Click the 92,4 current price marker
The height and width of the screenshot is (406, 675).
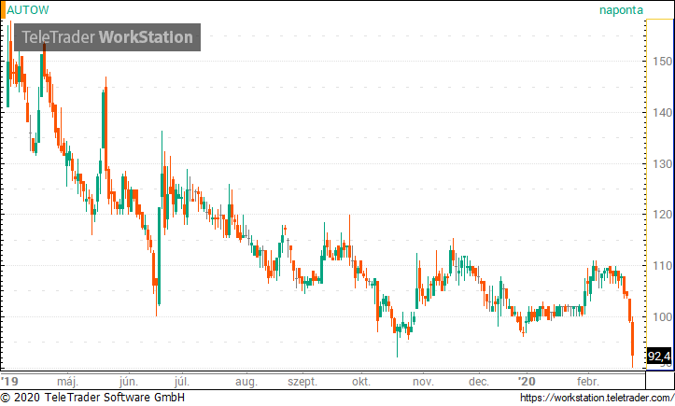point(659,356)
